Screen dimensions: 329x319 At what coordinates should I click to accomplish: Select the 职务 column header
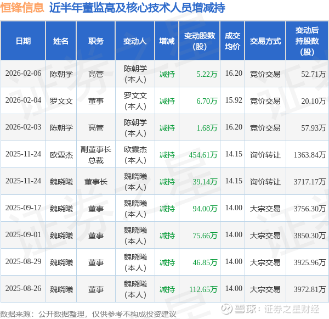(x=96, y=41)
